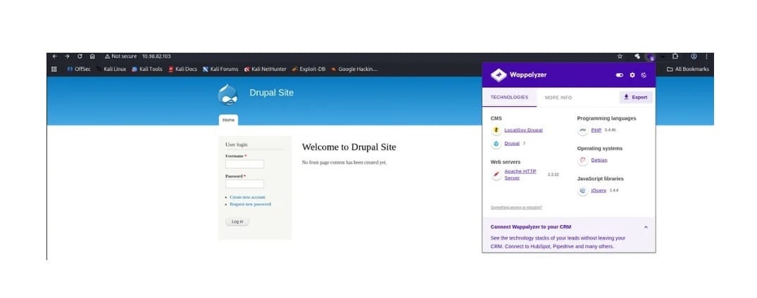Click the Create new account link
Screen dimensions: 757x298
click(247, 197)
